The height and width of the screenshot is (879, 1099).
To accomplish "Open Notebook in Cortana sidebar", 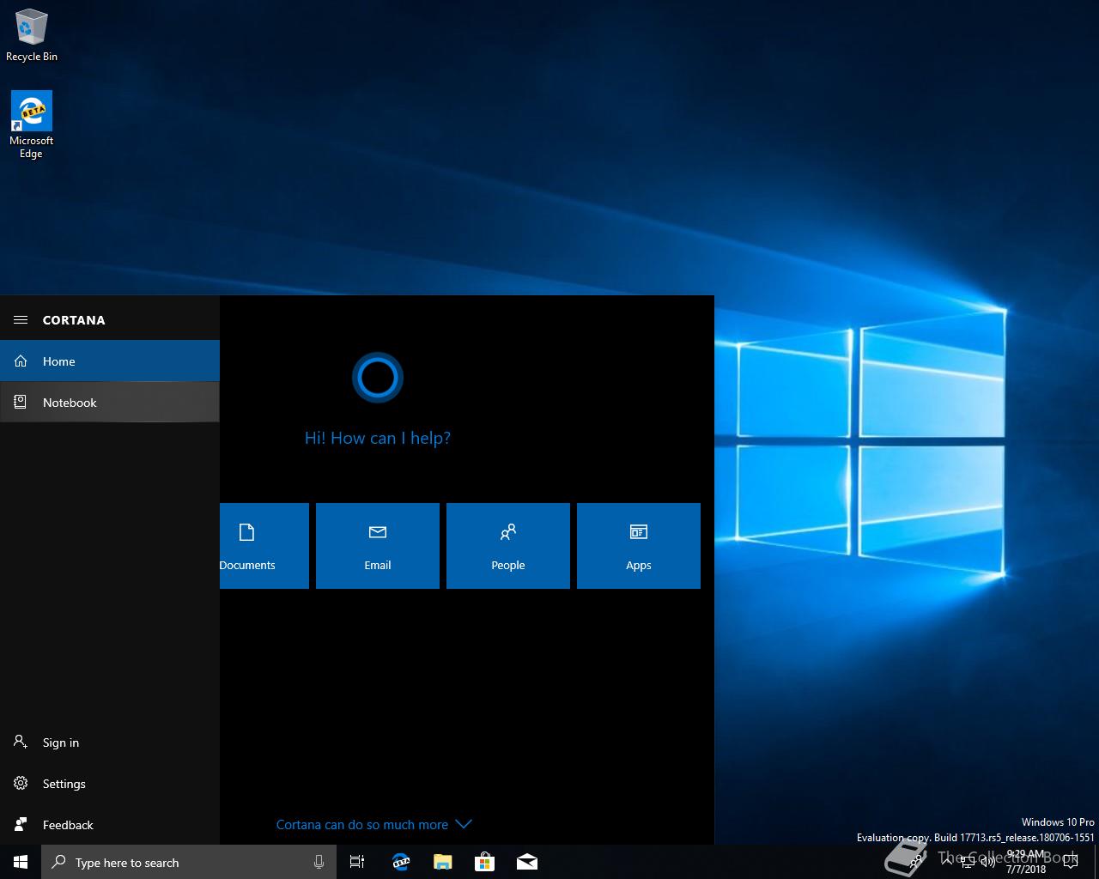I will point(110,403).
